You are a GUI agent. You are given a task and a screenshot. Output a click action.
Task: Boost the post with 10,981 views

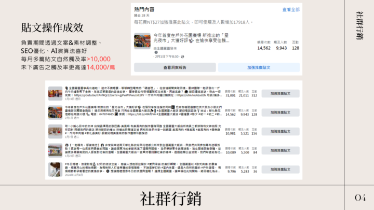pyautogui.click(x=280, y=131)
